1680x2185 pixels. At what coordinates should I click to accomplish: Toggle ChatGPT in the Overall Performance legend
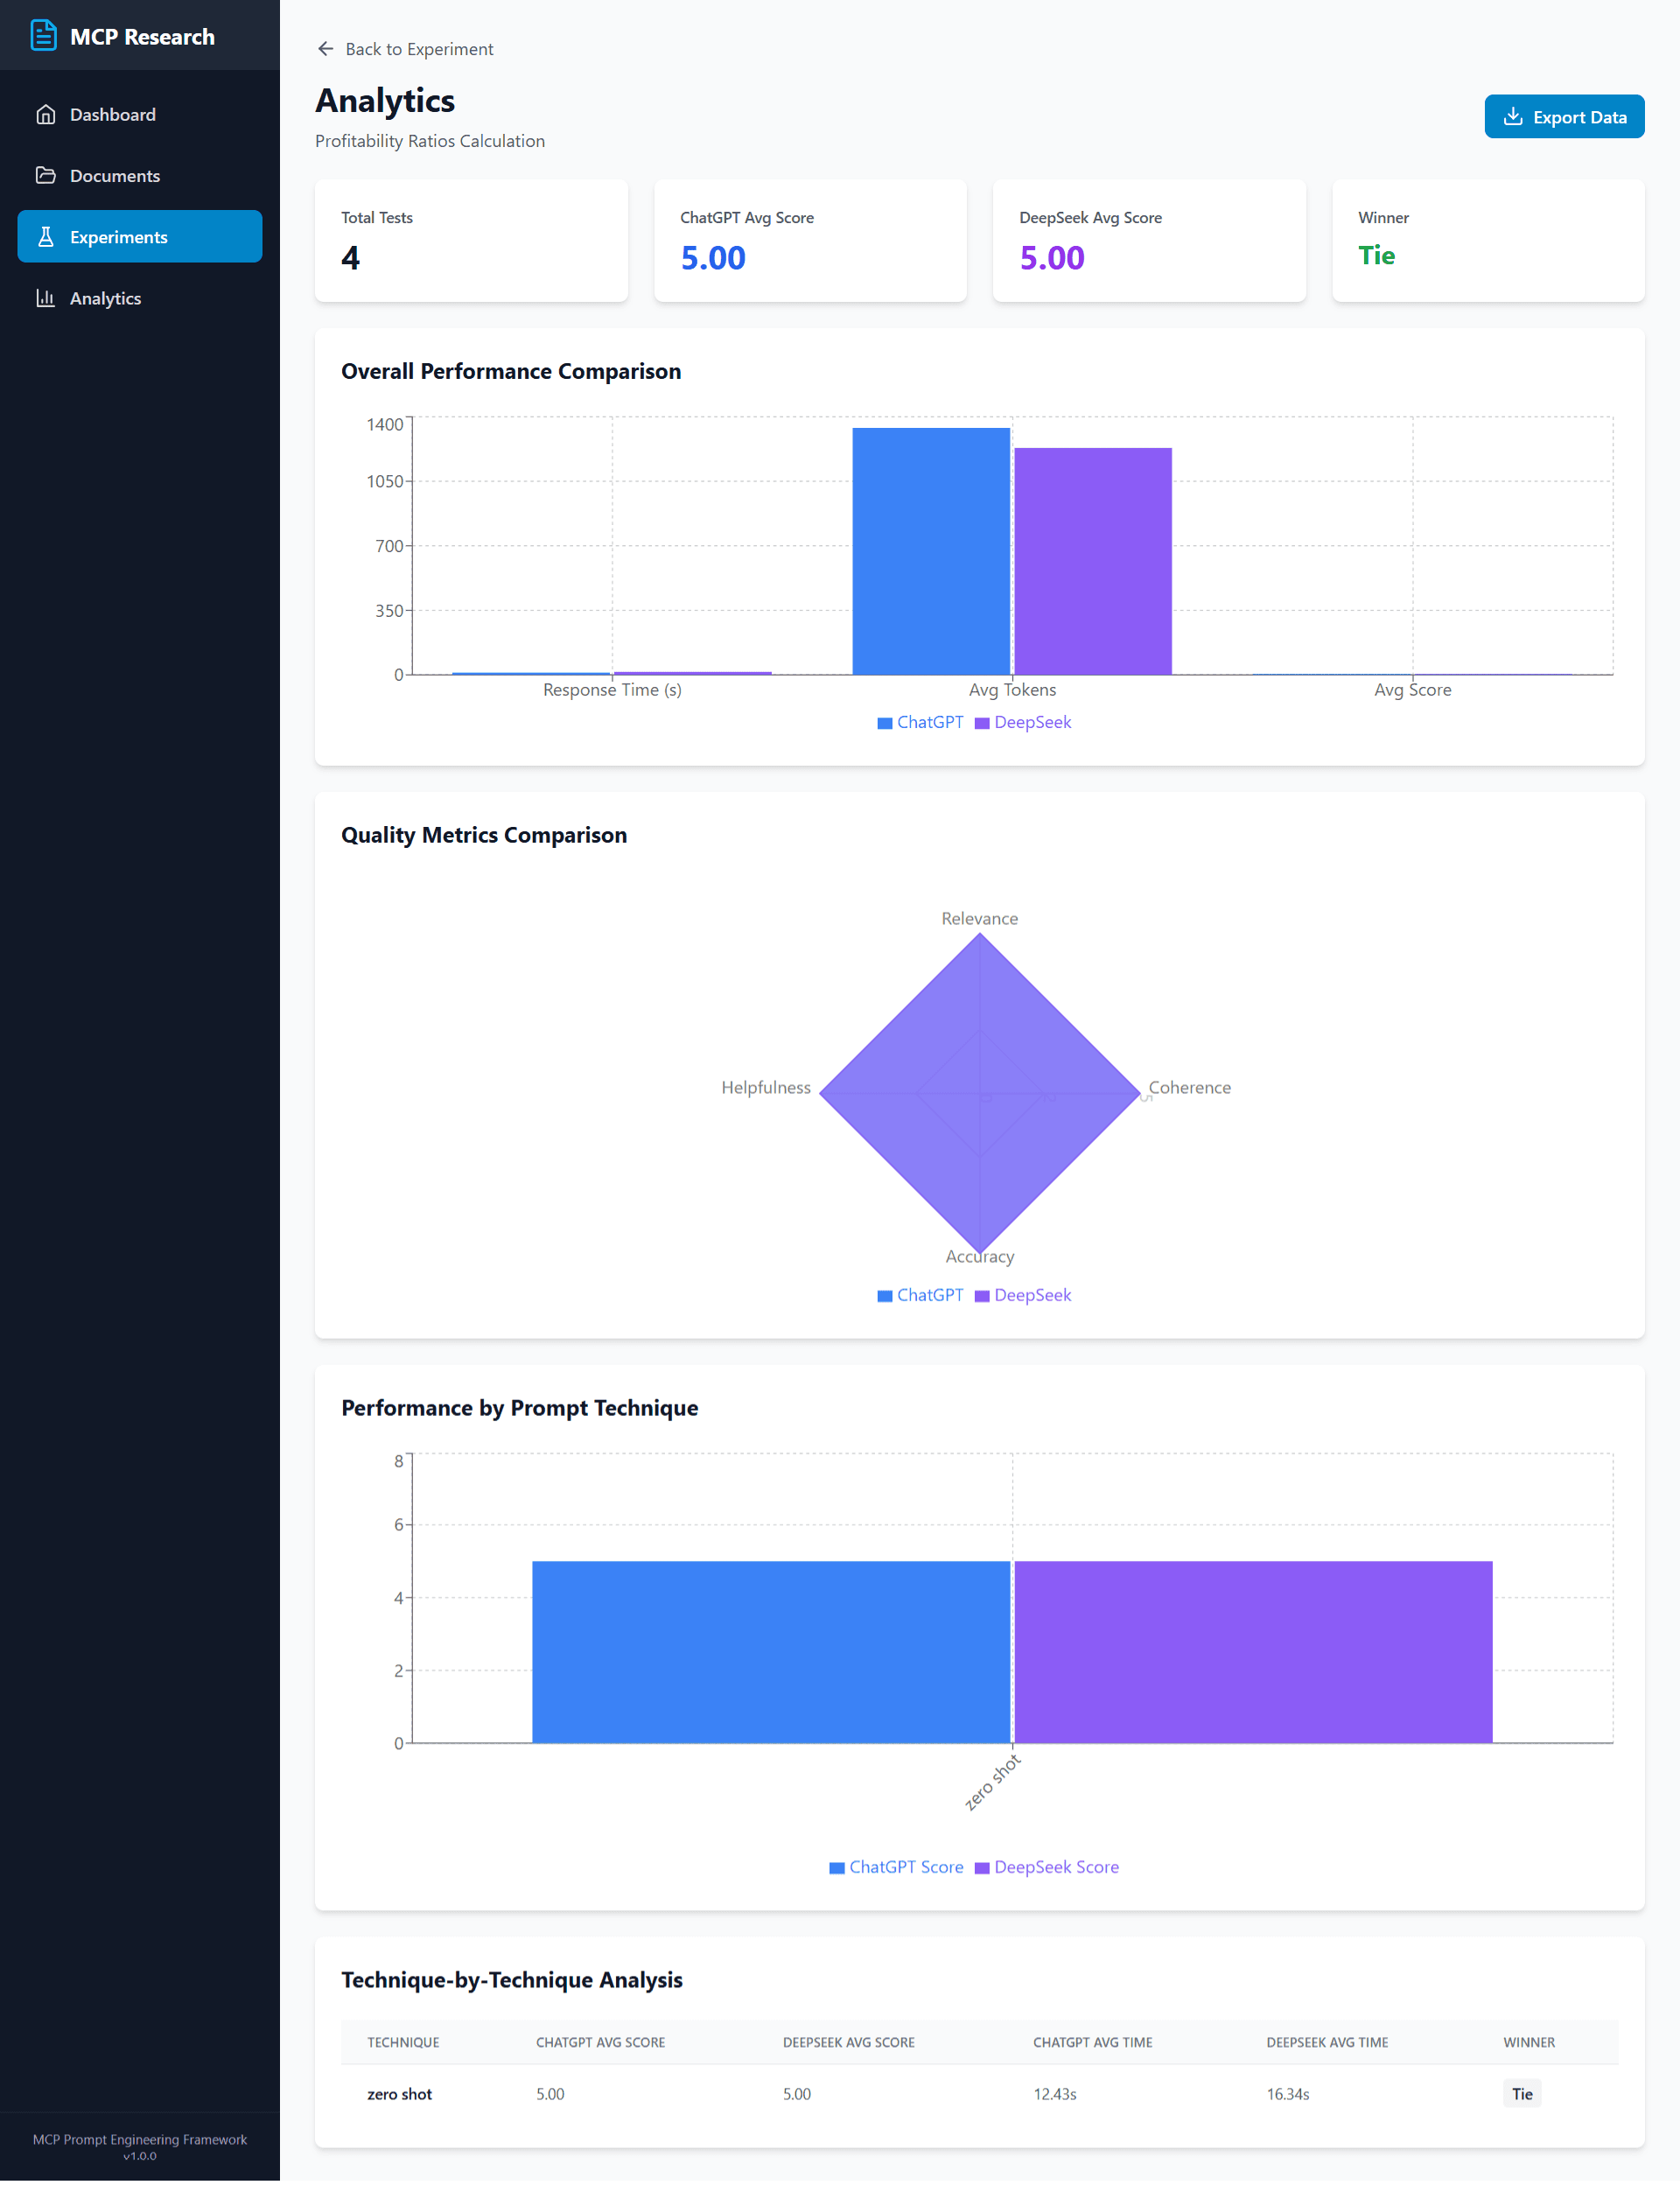(919, 721)
